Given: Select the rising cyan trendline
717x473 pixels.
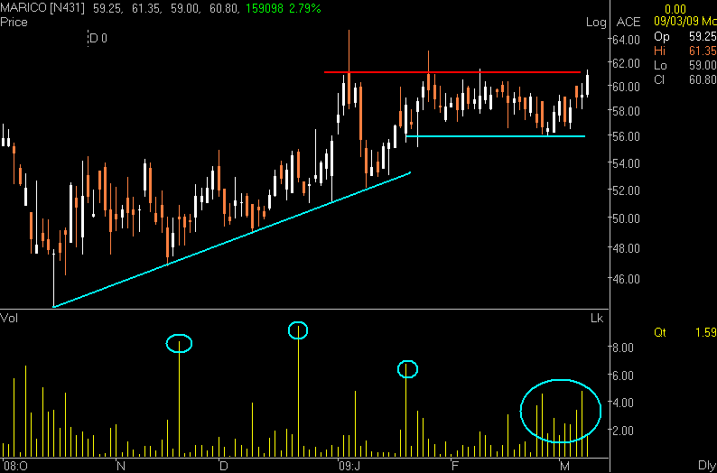Looking at the screenshot, I should tap(231, 239).
